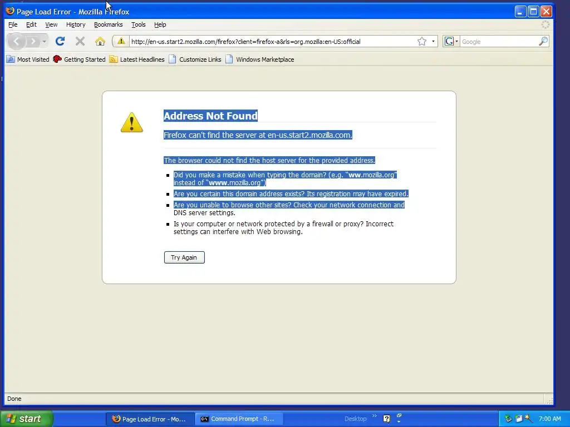This screenshot has height=427, width=570.
Task: Click firewall or proxy bullet text
Action: (283, 227)
